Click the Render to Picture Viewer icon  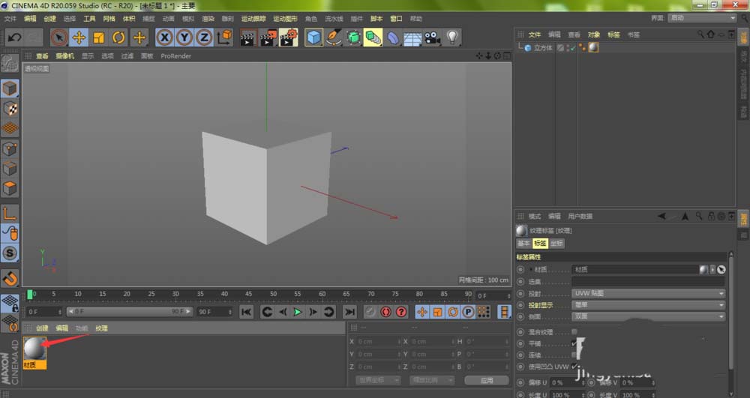268,37
